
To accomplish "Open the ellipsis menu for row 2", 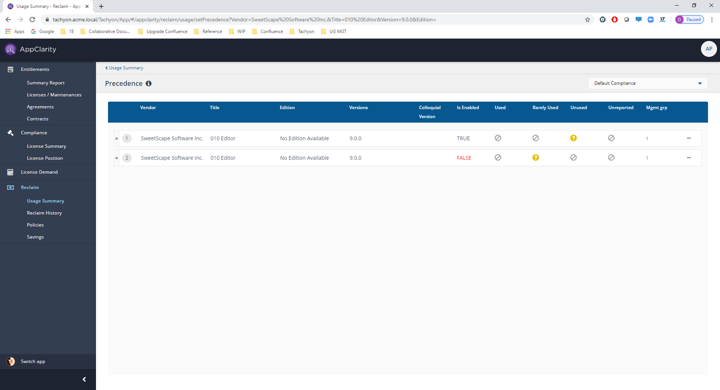I will (x=689, y=158).
